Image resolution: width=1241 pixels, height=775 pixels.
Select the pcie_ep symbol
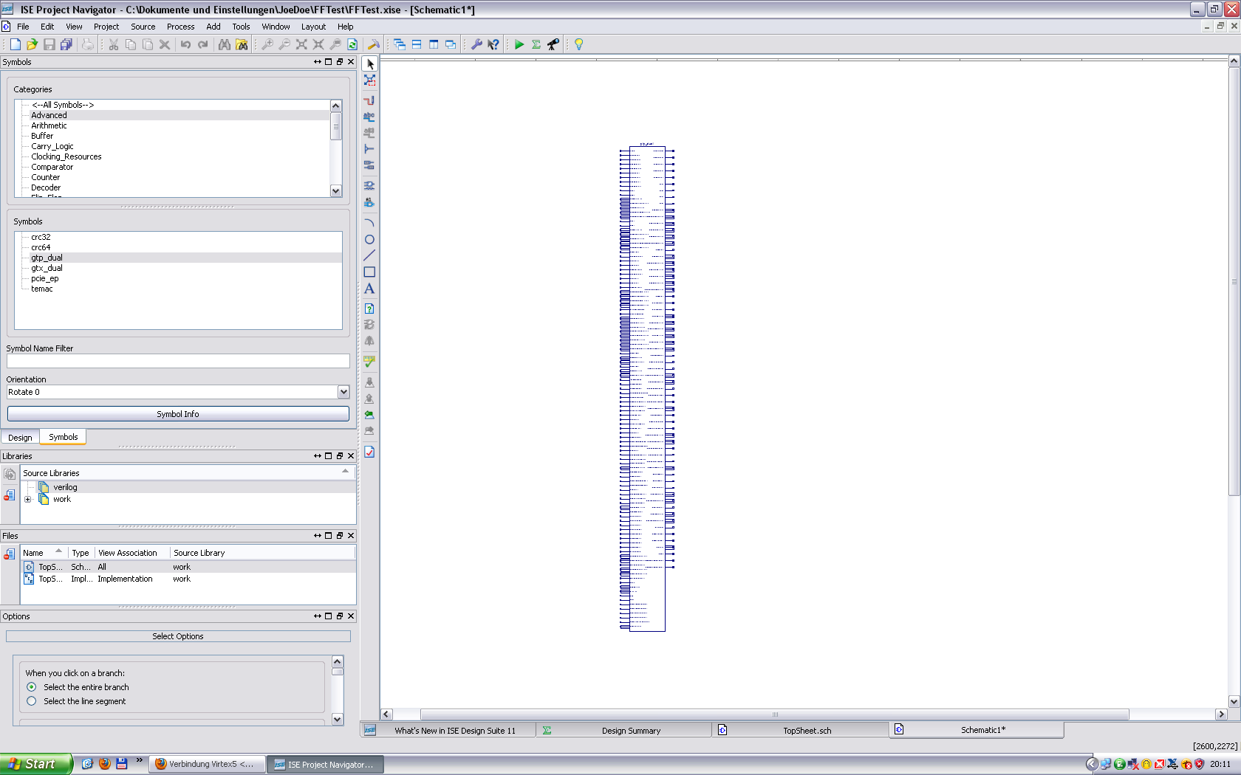pos(44,278)
